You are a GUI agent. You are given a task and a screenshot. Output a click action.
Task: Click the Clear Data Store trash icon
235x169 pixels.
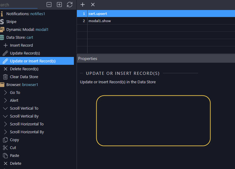pyautogui.click(x=5, y=77)
